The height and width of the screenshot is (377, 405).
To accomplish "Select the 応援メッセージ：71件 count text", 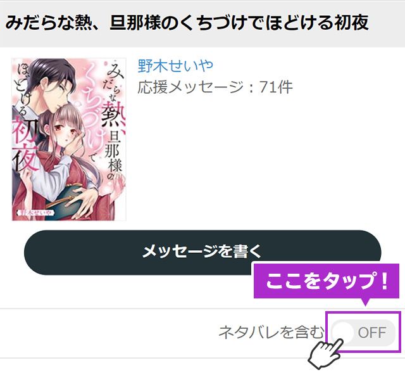I will [215, 87].
